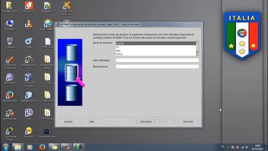Open the media player taskbar icon
Viewport: 268px width, 151px height.
pyautogui.click(x=30, y=147)
